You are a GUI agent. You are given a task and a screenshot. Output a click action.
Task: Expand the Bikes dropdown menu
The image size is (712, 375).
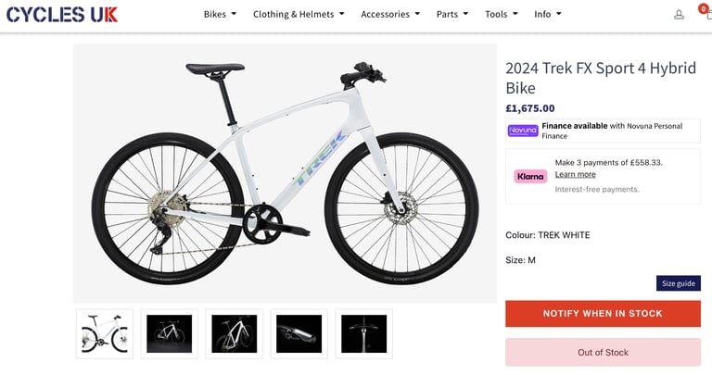click(221, 14)
